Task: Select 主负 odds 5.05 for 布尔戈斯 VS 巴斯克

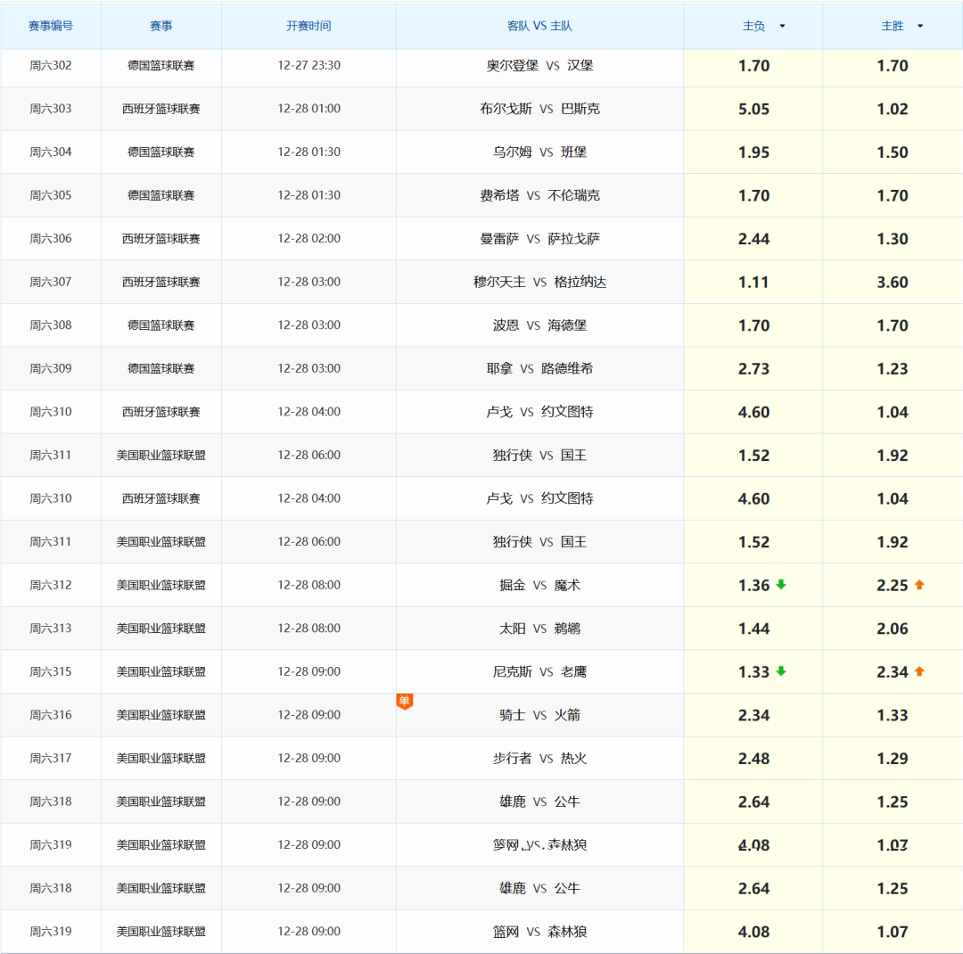Action: pyautogui.click(x=753, y=109)
